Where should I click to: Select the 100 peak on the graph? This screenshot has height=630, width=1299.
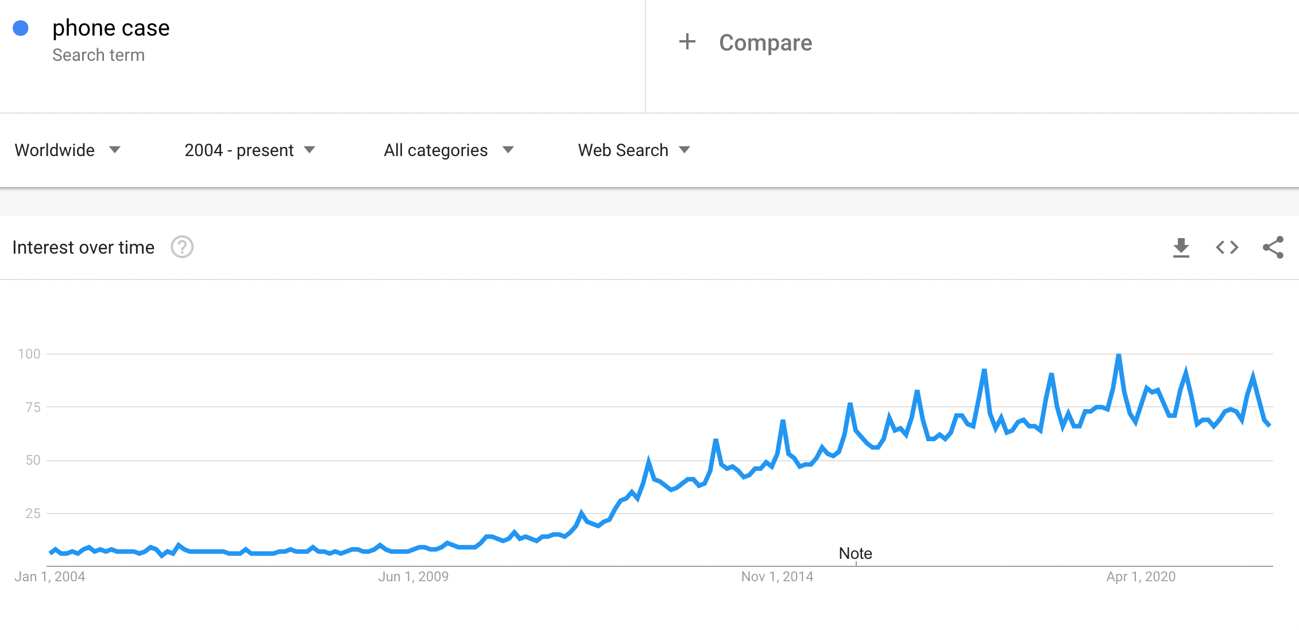(x=1119, y=355)
